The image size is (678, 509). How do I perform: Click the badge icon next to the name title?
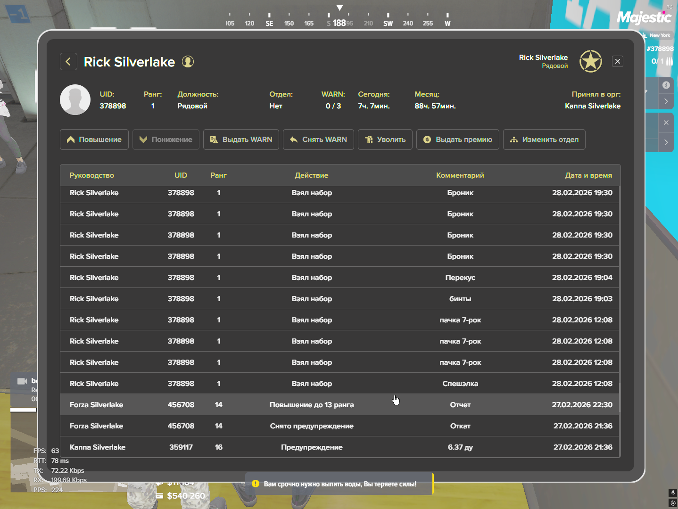[188, 62]
